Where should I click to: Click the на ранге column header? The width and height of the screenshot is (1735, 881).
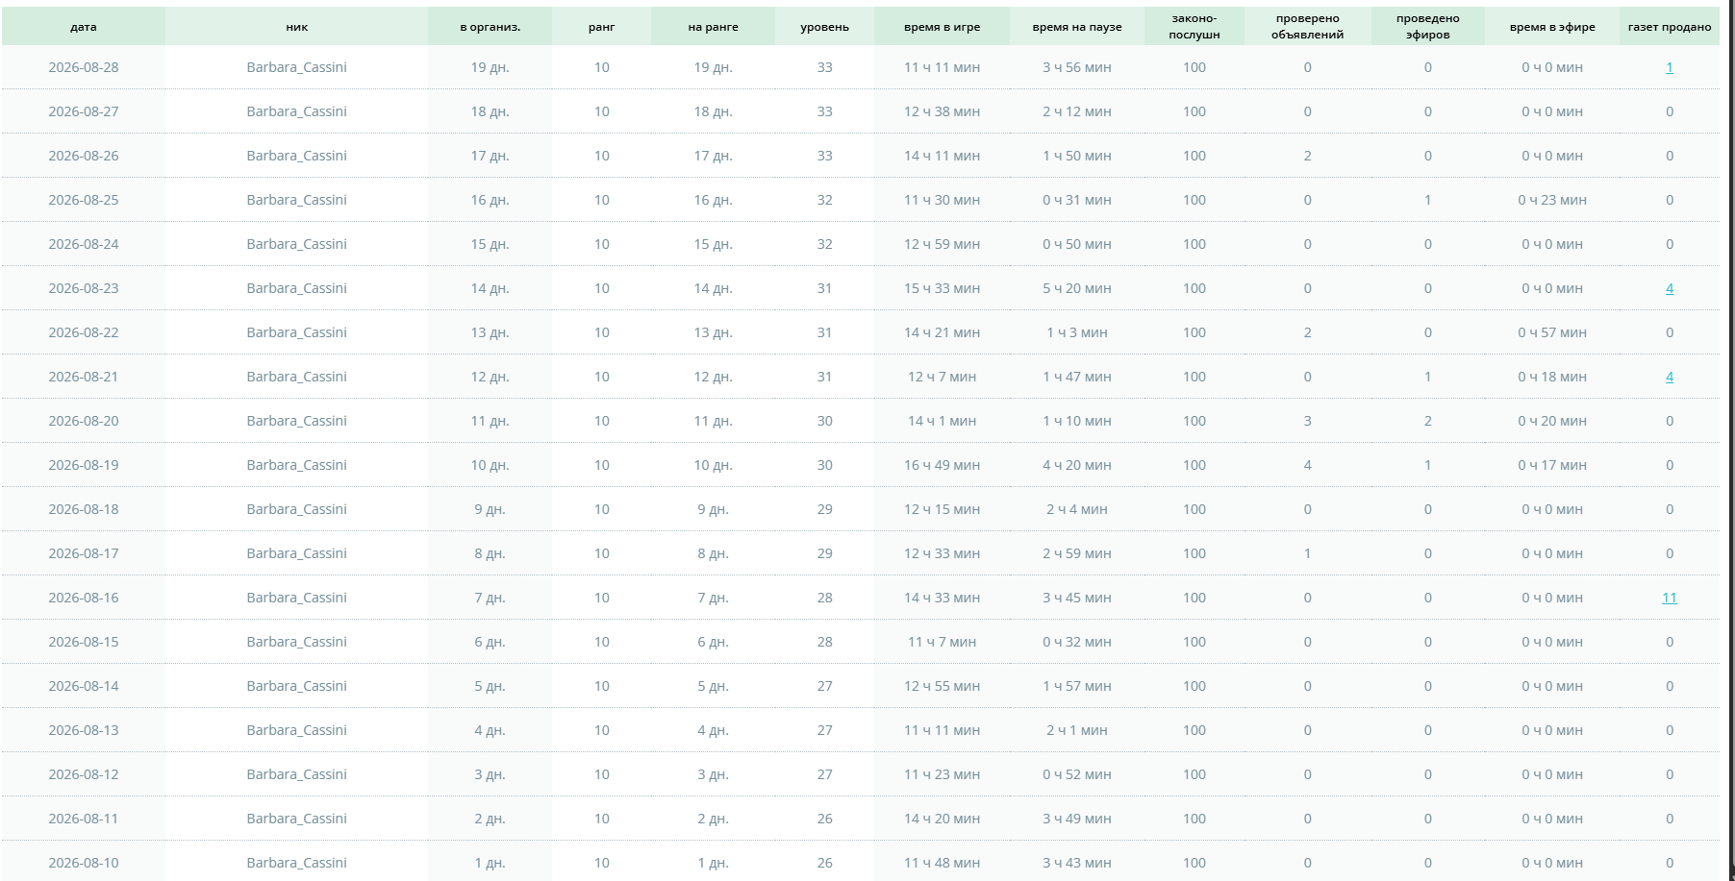714,27
